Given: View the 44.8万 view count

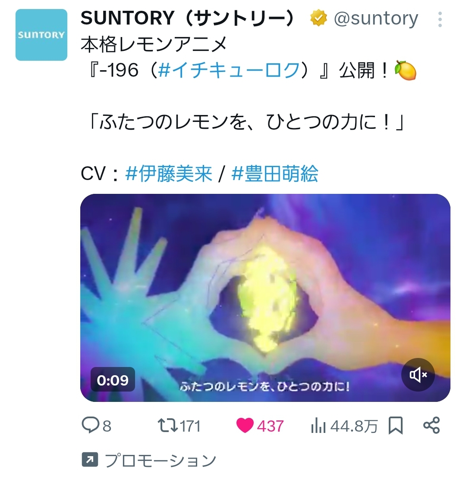Looking at the screenshot, I should pyautogui.click(x=354, y=426).
